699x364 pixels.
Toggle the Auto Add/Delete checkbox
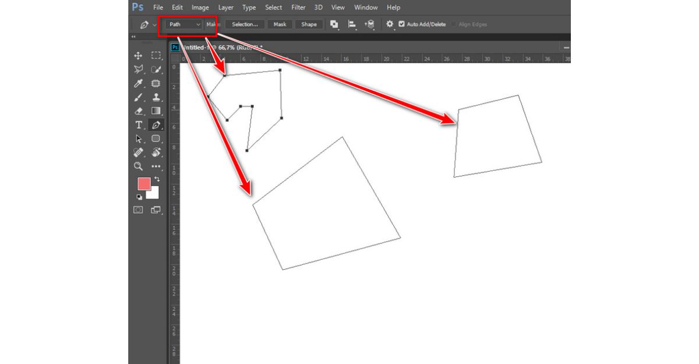point(402,24)
